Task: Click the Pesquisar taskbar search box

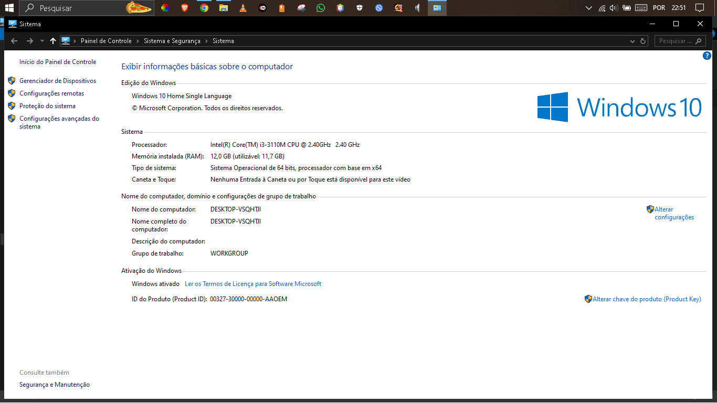Action: (x=87, y=8)
